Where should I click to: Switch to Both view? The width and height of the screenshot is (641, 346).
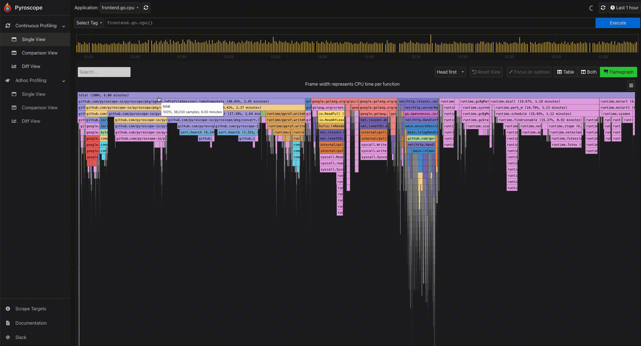point(589,72)
